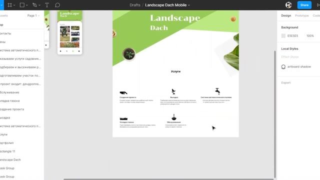Select the Pen tool
This screenshot has width=320, height=180.
tap(34, 5)
